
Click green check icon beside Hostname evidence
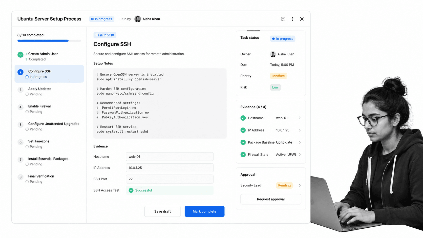pyautogui.click(x=243, y=118)
